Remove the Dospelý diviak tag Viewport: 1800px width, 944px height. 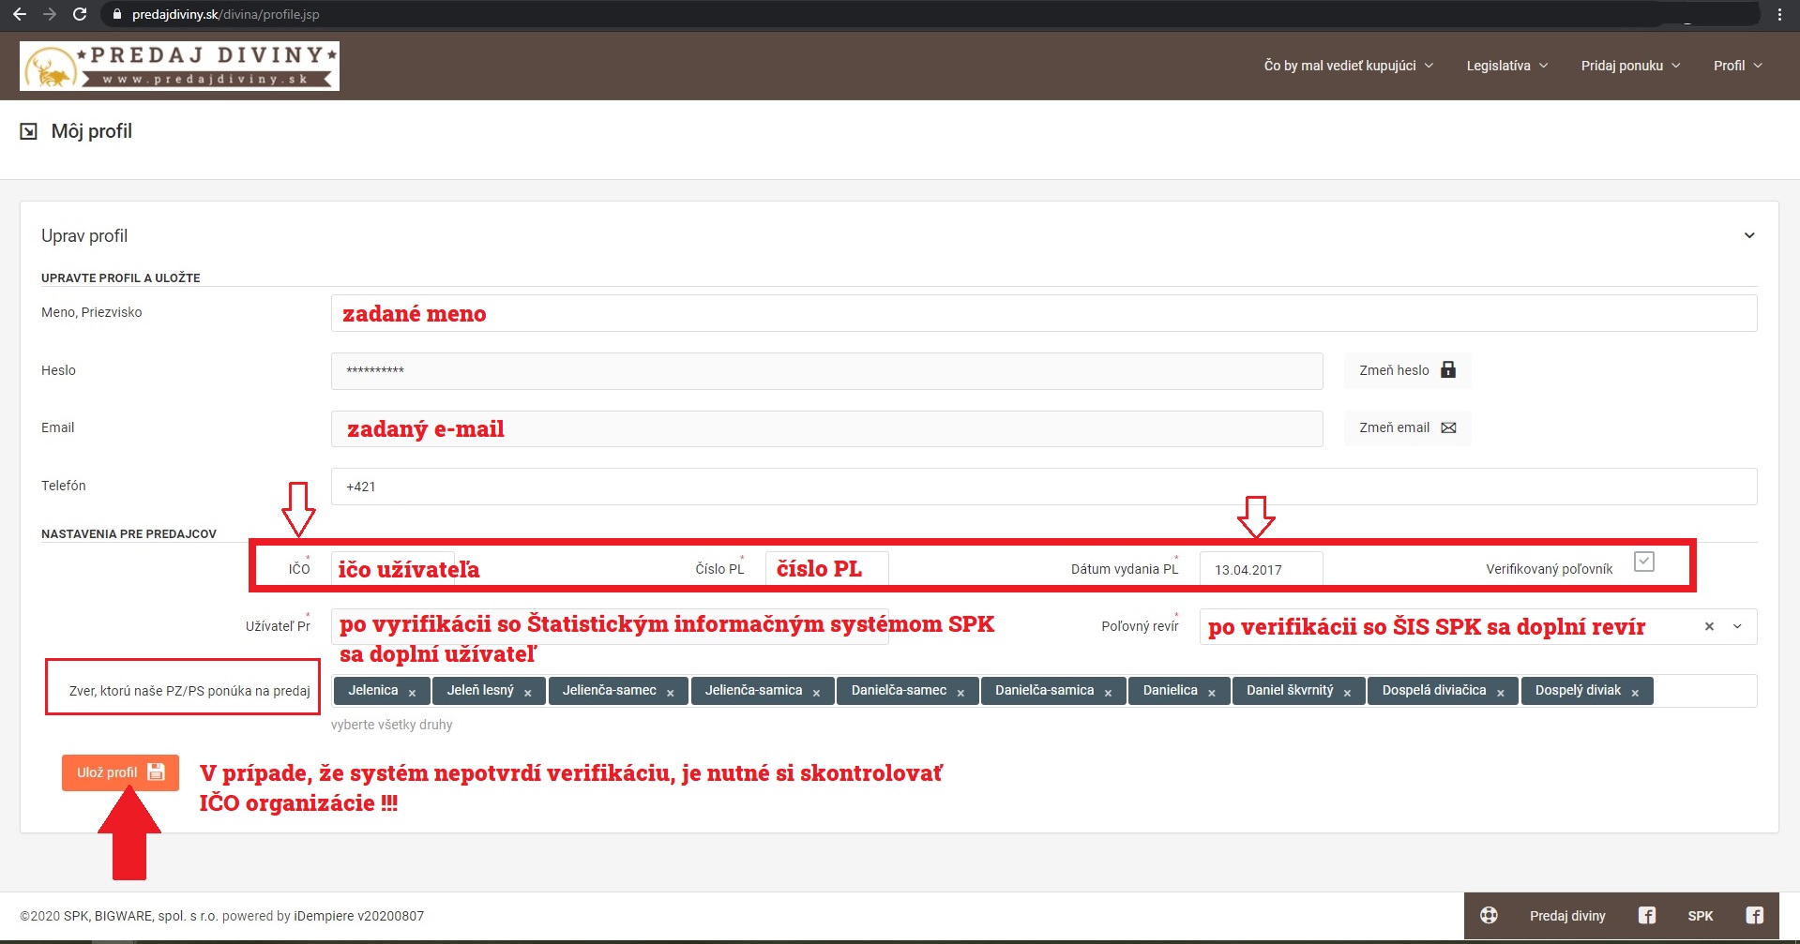point(1635,693)
